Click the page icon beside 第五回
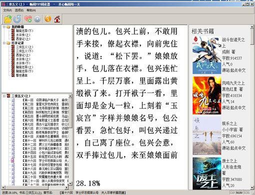This screenshot has height=195, width=255. click(x=13, y=116)
